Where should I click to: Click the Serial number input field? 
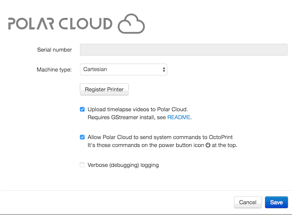coord(184,50)
